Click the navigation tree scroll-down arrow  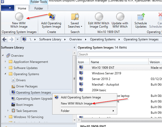74,120
